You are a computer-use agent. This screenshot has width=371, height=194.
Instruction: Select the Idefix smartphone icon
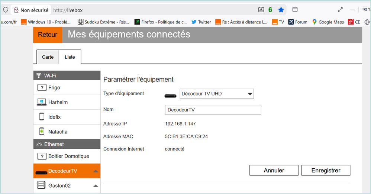(42, 117)
